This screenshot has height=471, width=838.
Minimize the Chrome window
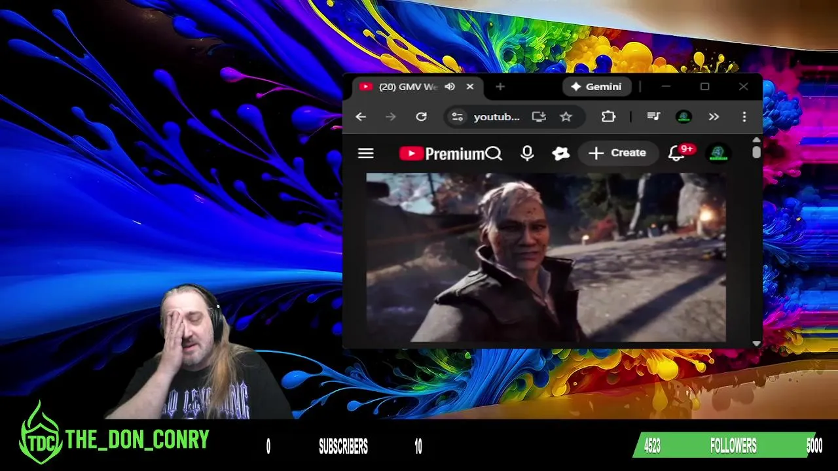tap(666, 86)
